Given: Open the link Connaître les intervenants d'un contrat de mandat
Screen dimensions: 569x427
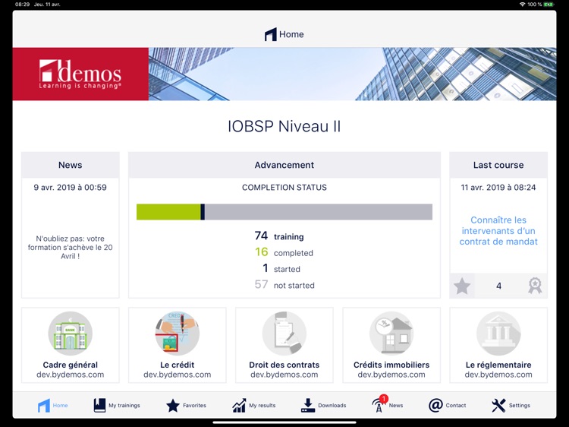Looking at the screenshot, I should point(498,231).
